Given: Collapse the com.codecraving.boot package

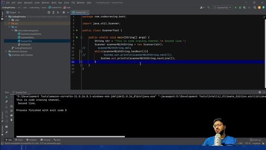Looking at the screenshot, I should point(12,30).
